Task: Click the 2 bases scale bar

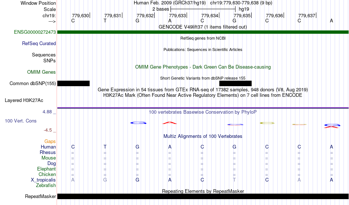Action: (x=203, y=9)
